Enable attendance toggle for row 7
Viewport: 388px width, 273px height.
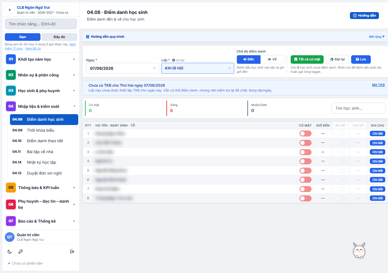tap(305, 189)
